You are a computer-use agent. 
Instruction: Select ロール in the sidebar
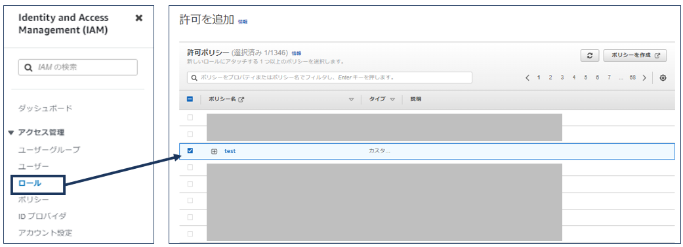[x=30, y=183]
